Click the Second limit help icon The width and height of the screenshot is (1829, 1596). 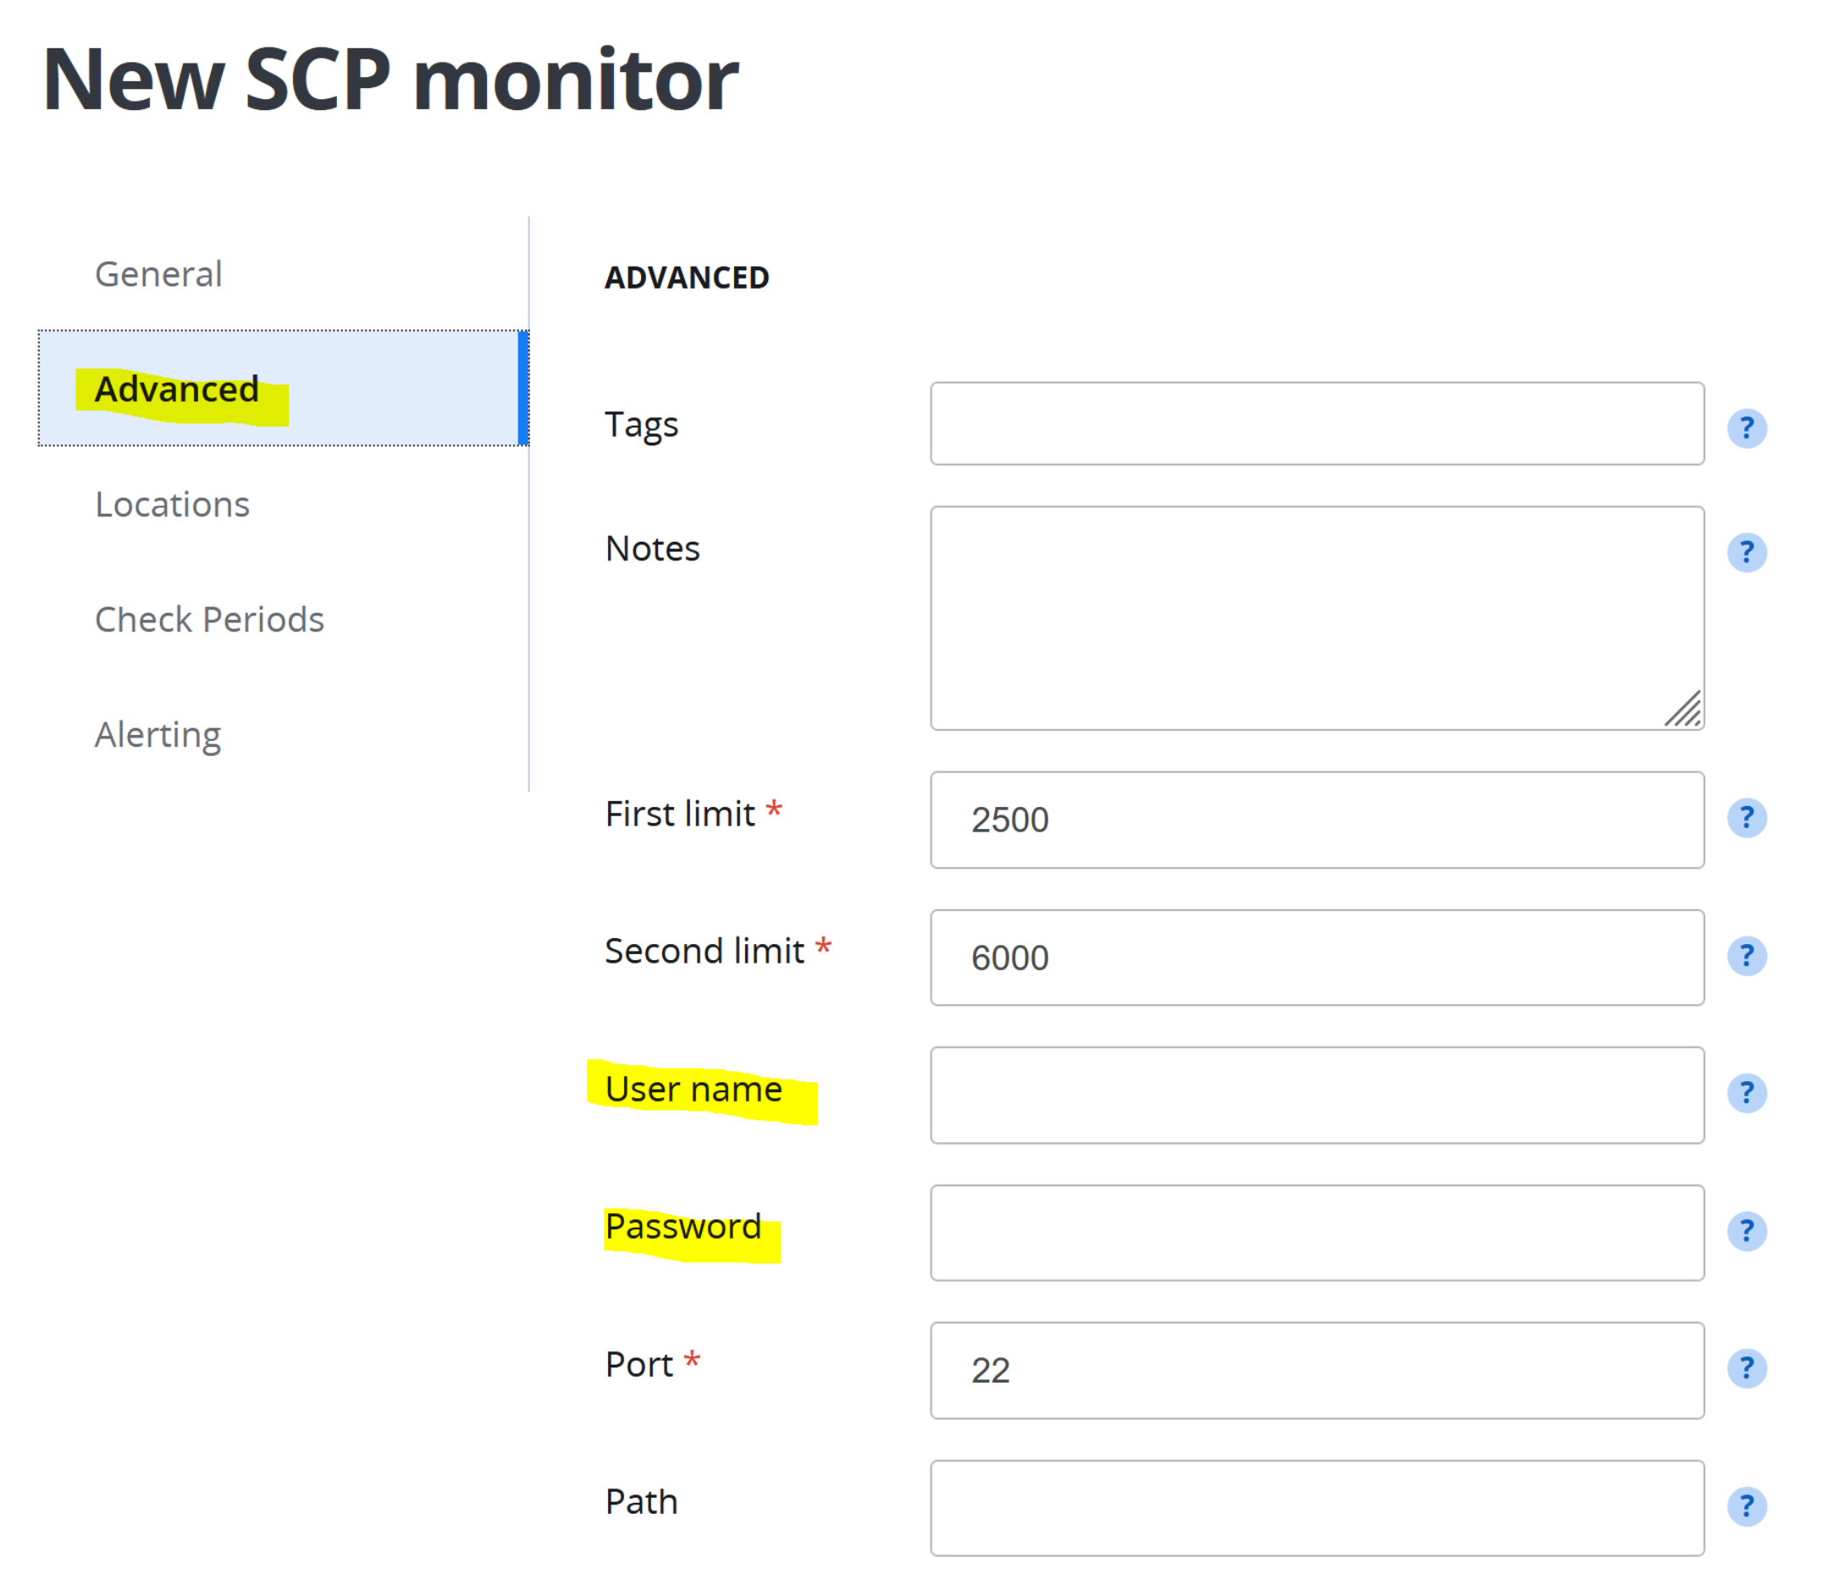(1746, 956)
